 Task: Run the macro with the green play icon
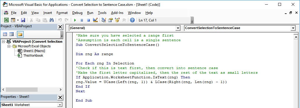click(75, 20)
